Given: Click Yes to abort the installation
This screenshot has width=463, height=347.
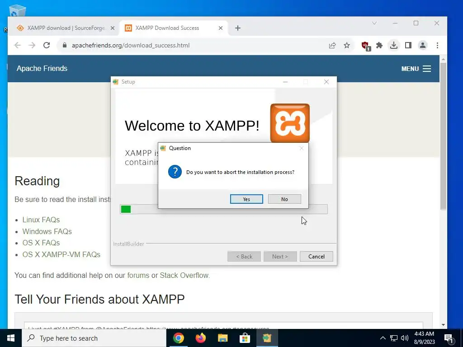Looking at the screenshot, I should tap(246, 199).
